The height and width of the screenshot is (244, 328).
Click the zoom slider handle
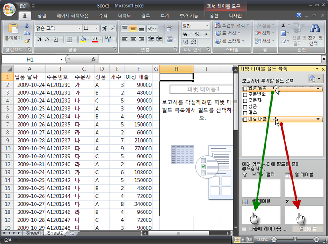coord(295,239)
